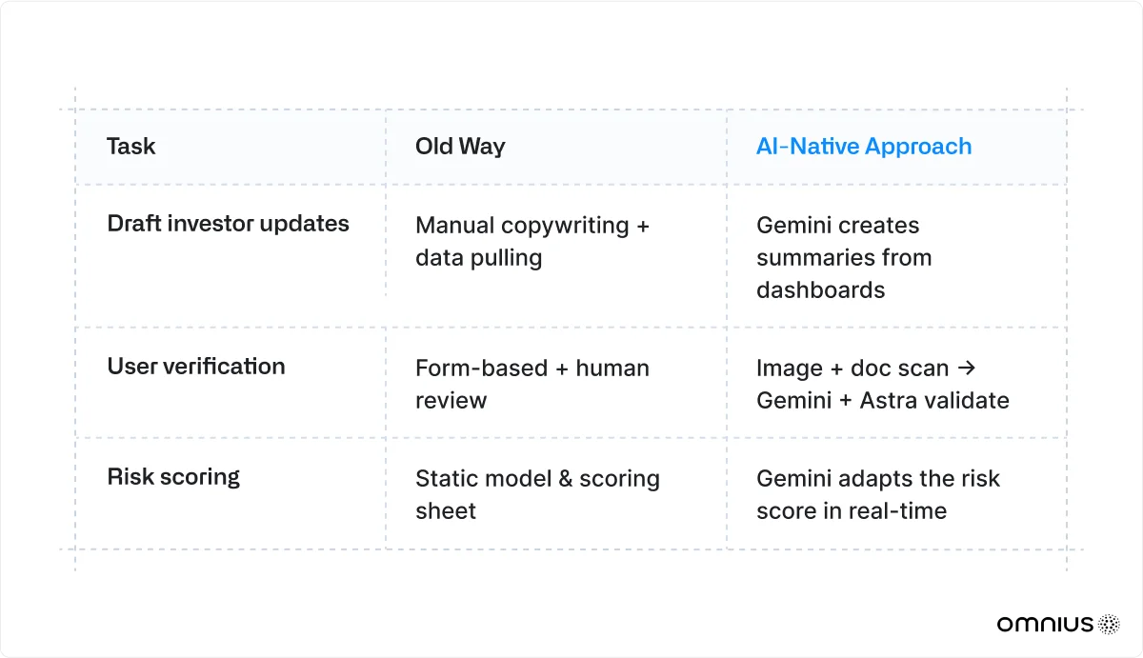Screen dimensions: 1143x658
Task: Click Gemini + Astra validate text
Action: point(883,401)
